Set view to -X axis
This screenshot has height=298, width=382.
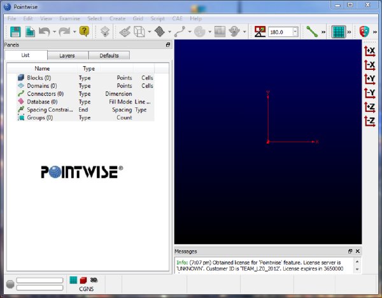coord(369,65)
